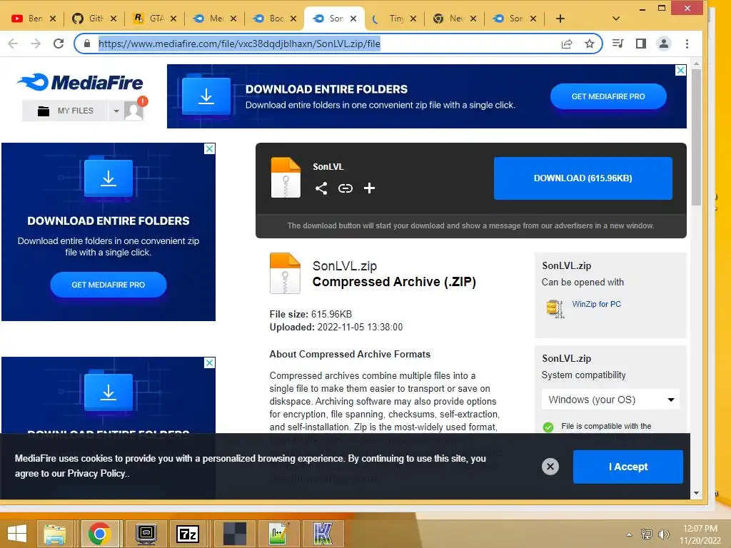The image size is (731, 548).
Task: Go back in browser history
Action: [x=13, y=44]
